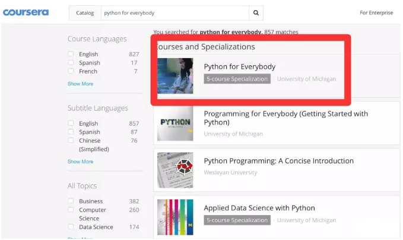Expand Show More under Course Languages
The height and width of the screenshot is (240, 403).
[80, 84]
